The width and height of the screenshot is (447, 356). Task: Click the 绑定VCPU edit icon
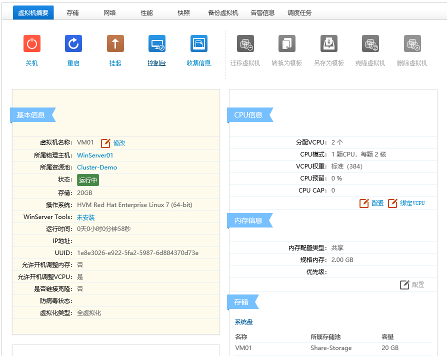click(x=392, y=203)
